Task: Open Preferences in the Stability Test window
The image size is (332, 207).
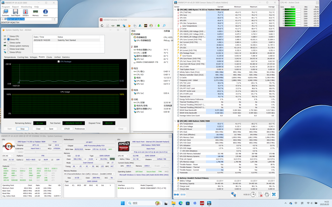Action: point(80,129)
